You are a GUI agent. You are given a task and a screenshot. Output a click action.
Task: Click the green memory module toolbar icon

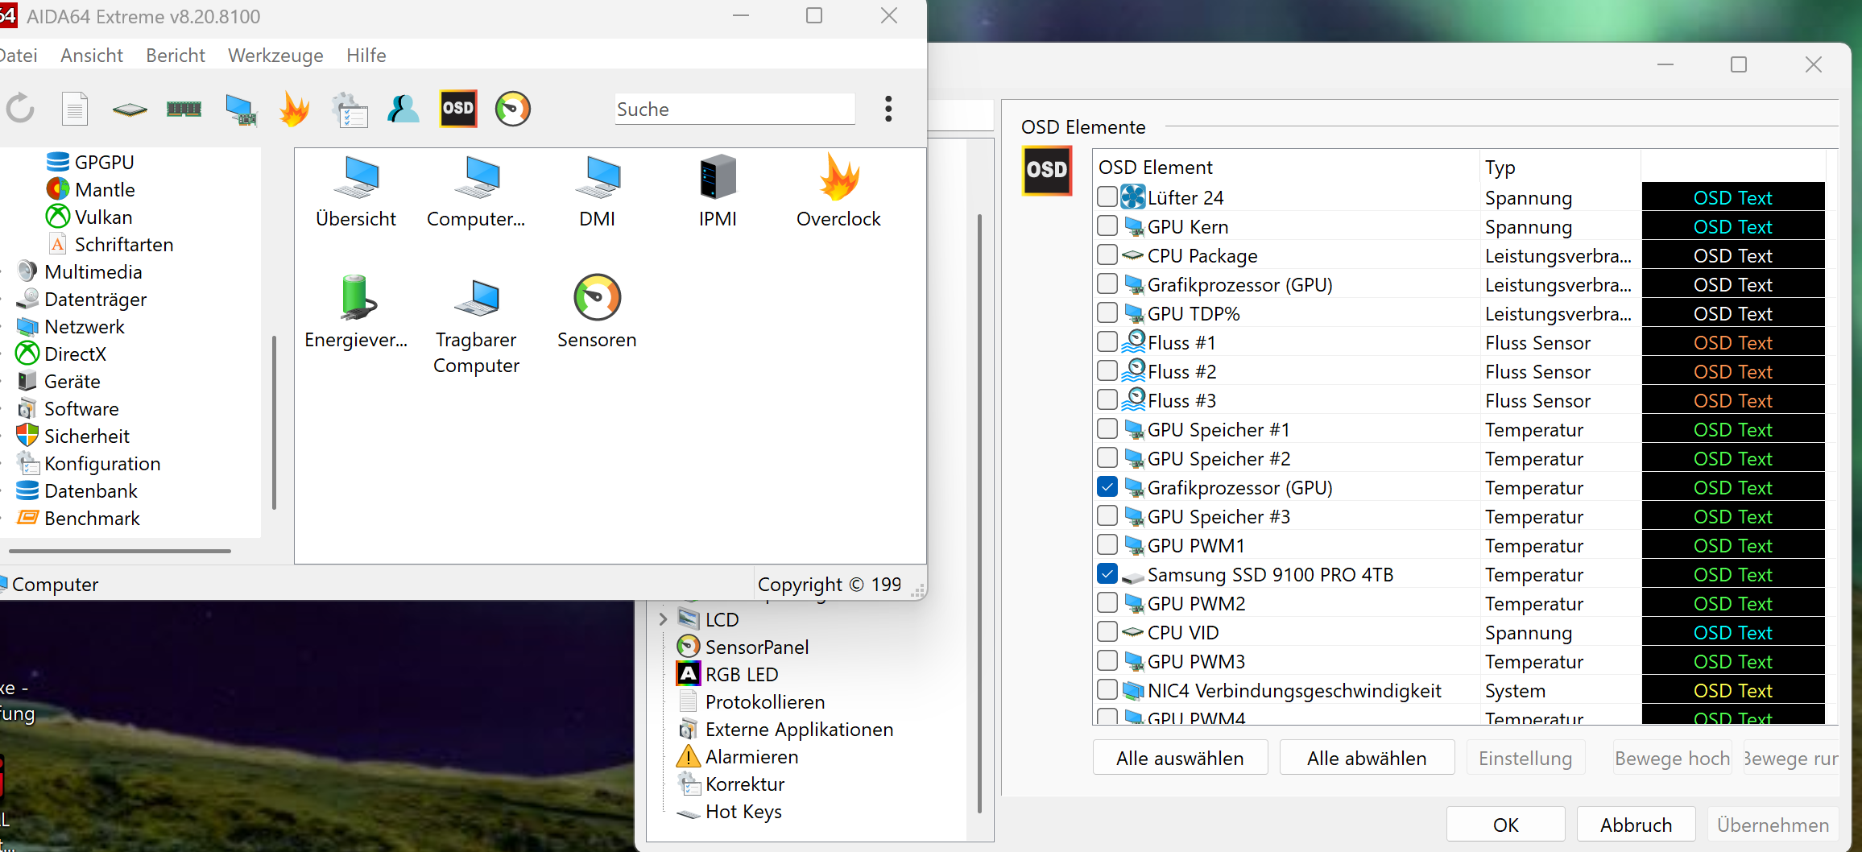click(x=184, y=109)
